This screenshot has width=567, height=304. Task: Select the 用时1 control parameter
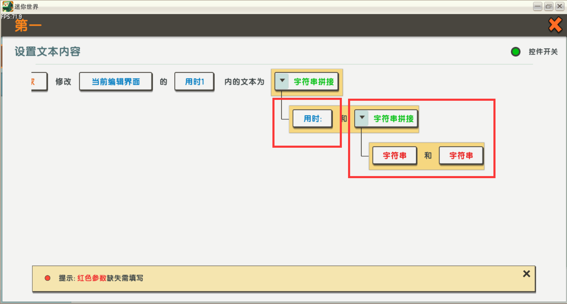[194, 82]
